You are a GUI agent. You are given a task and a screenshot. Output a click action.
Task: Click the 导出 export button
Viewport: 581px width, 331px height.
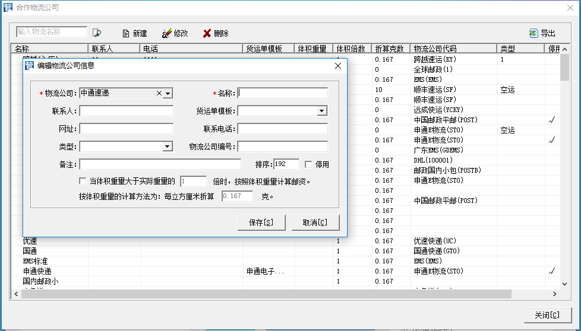click(542, 33)
